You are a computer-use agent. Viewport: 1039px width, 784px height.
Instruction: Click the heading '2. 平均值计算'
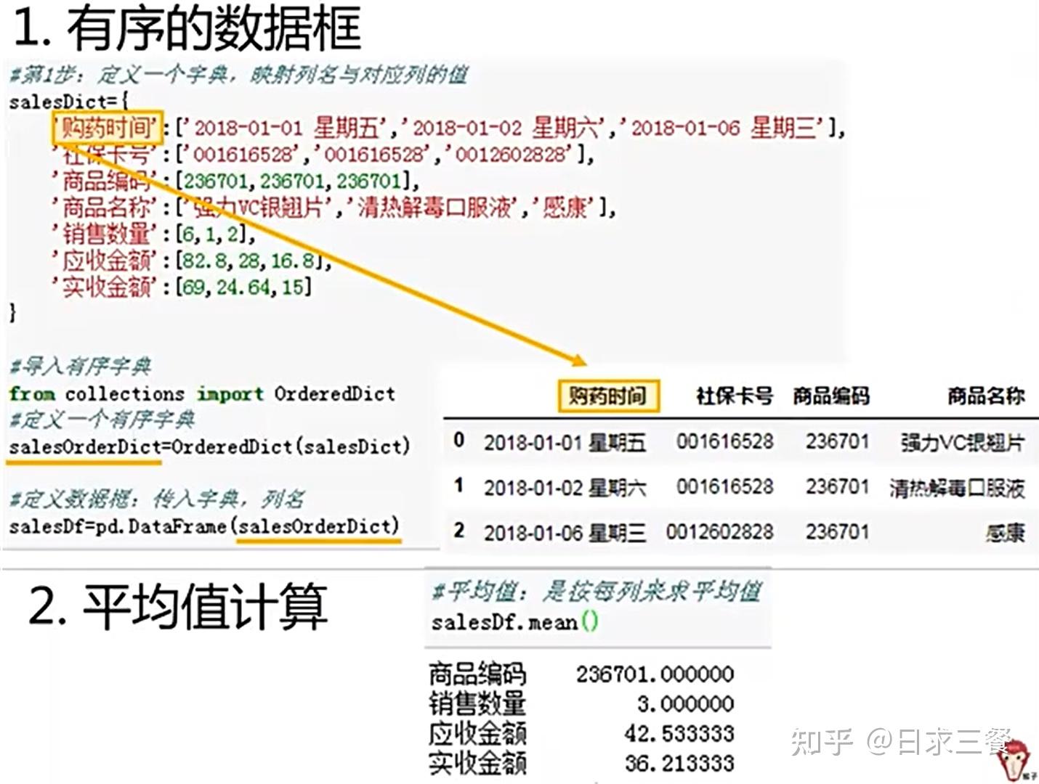point(179,606)
